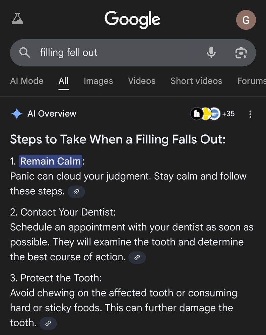Open source link chip after Contact Your Dentist

coord(137,258)
